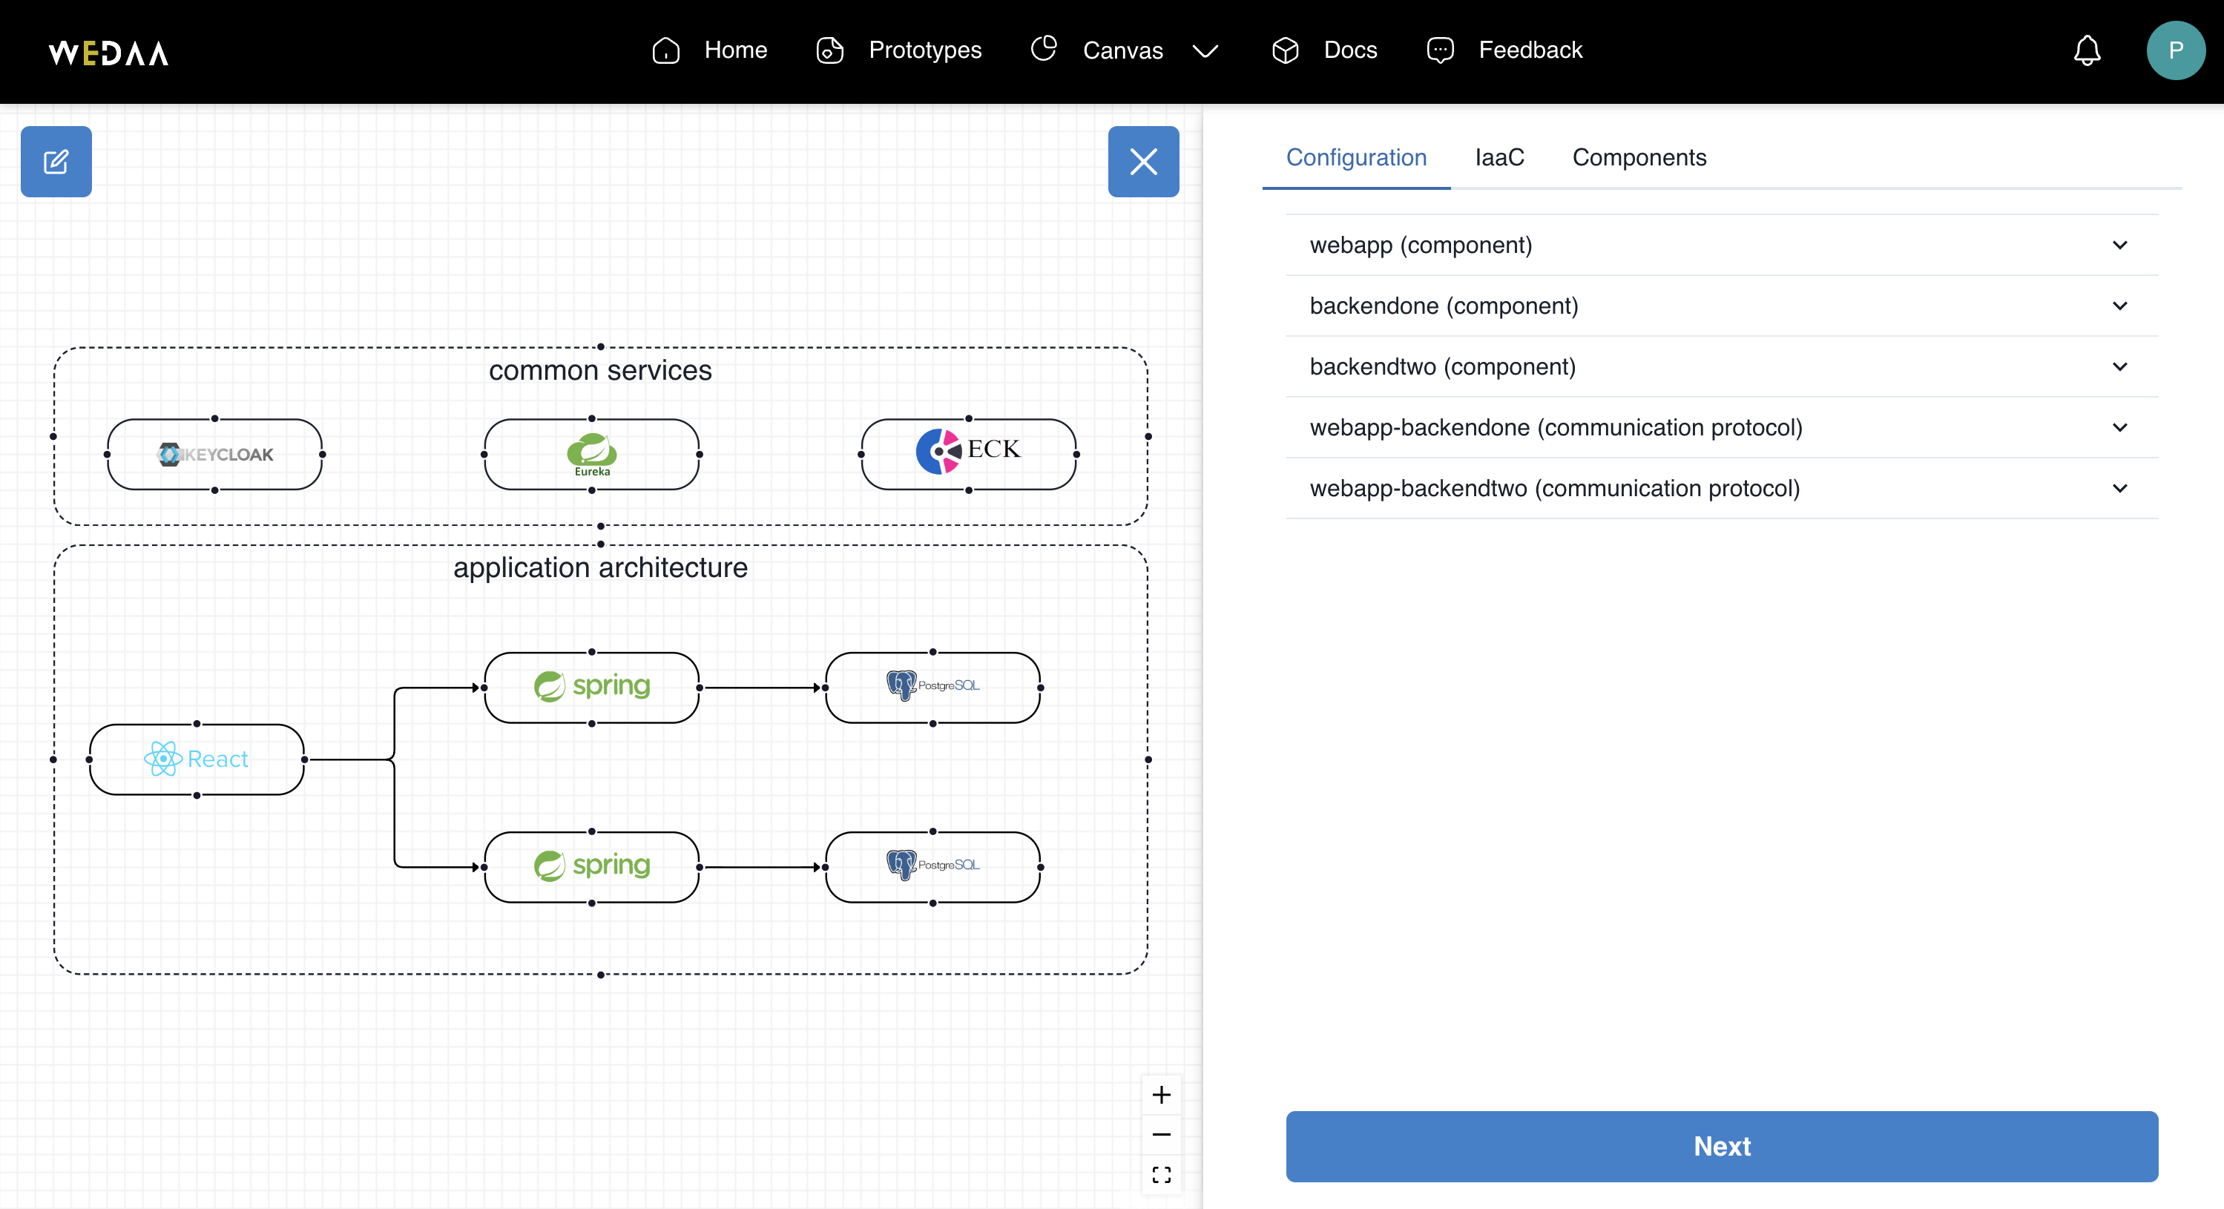2224x1209 pixels.
Task: Open the notifications bell
Action: 2087,51
